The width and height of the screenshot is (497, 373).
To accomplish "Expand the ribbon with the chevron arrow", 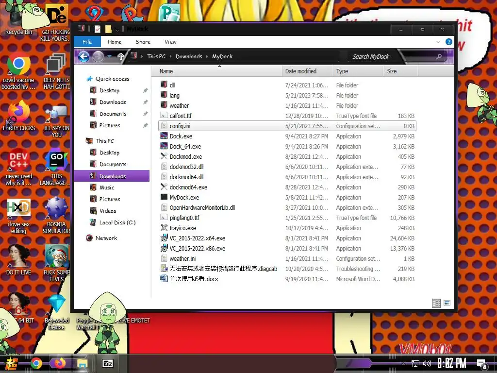I will [x=438, y=42].
